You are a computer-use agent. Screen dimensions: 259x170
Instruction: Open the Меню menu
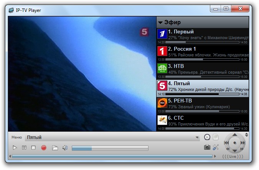[x=16, y=137]
